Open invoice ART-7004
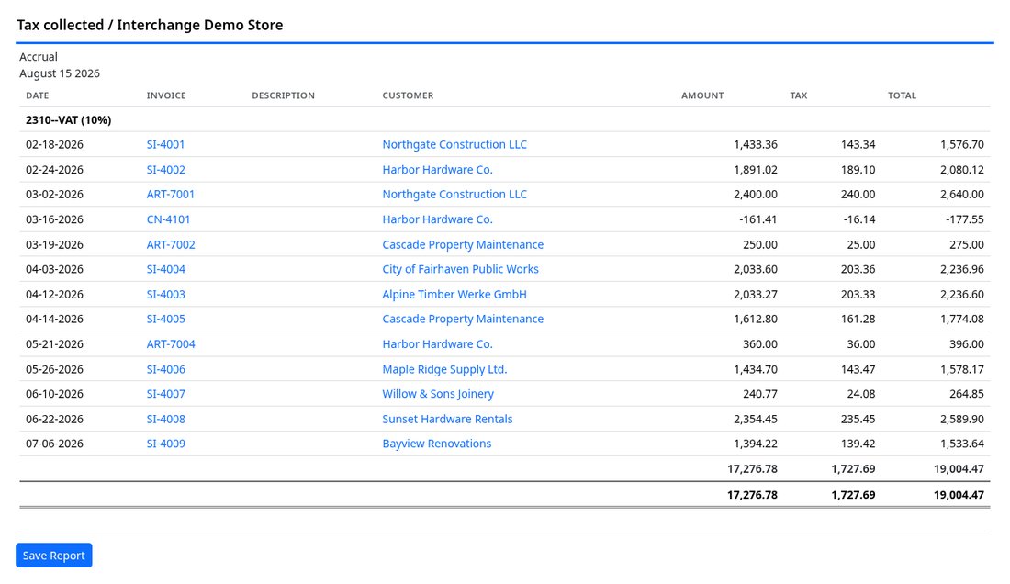1010x584 pixels. pos(171,343)
